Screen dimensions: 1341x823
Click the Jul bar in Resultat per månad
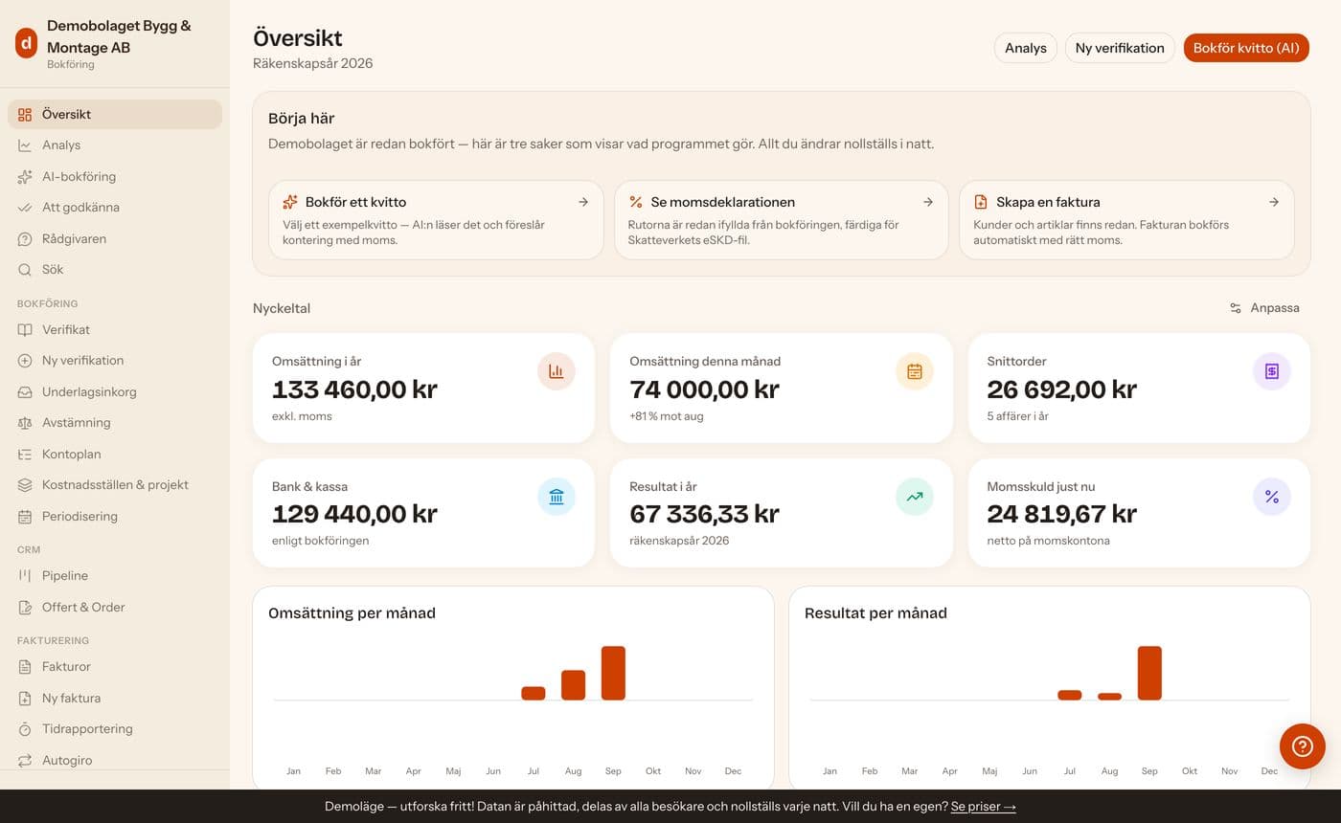tap(1070, 695)
